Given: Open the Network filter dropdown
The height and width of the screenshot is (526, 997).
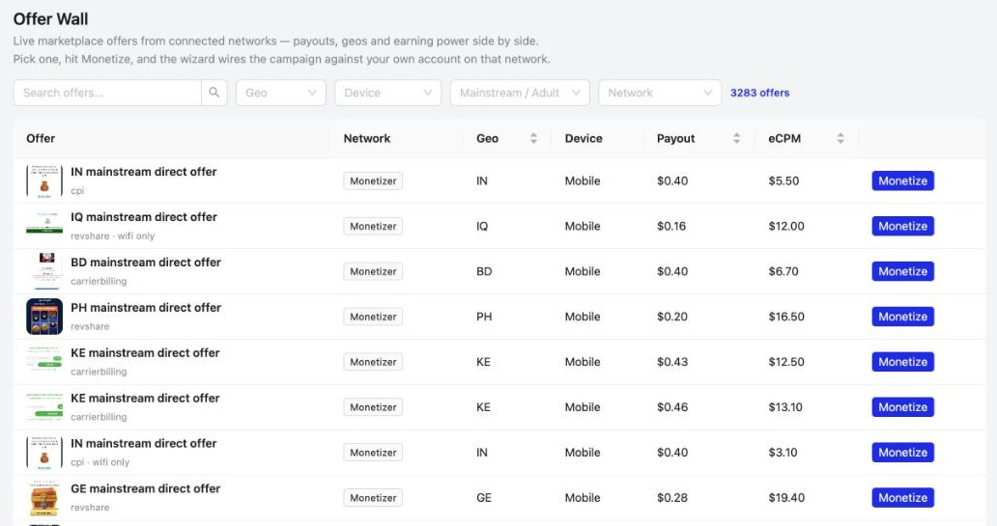Looking at the screenshot, I should (660, 93).
